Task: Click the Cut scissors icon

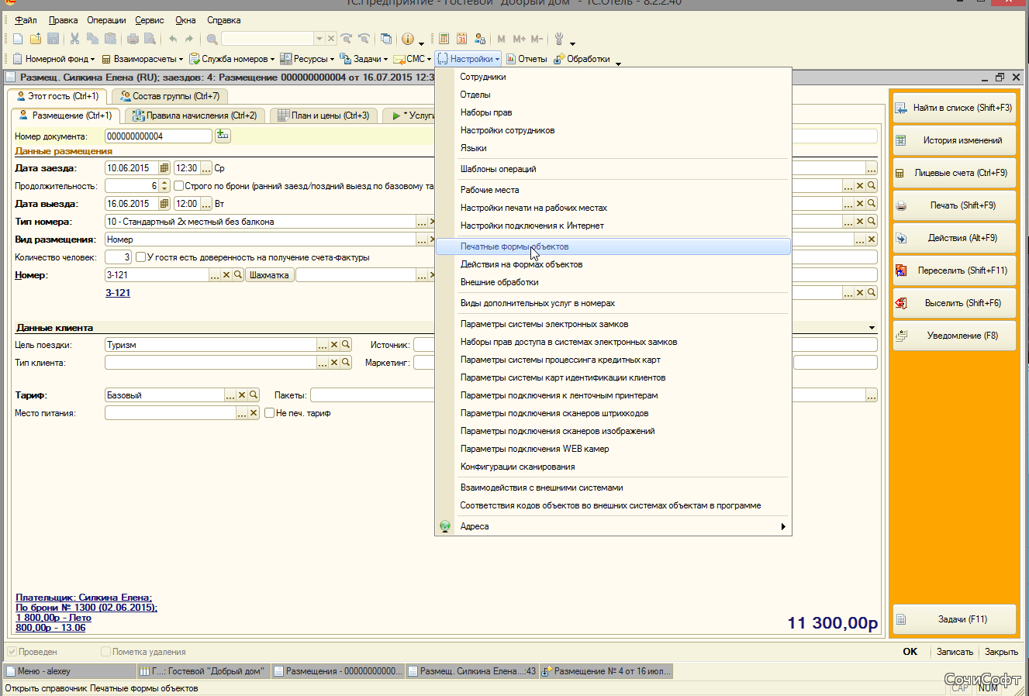Action: tap(75, 39)
